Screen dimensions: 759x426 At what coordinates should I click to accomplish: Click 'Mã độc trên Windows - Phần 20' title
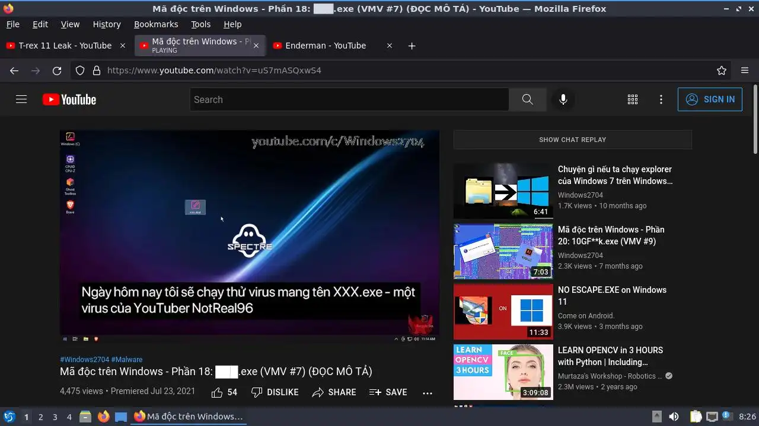[x=611, y=235]
